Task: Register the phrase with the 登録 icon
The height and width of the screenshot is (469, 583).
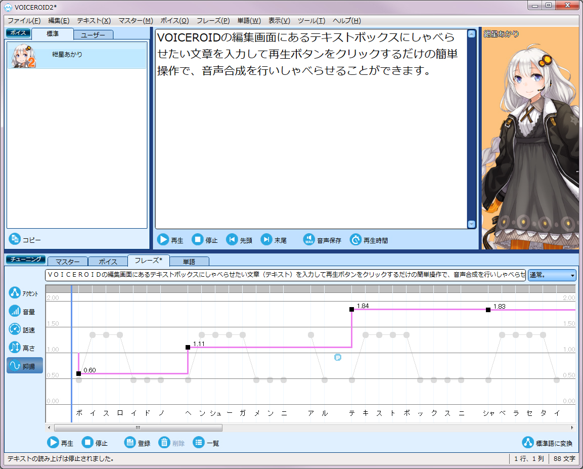Action: point(130,443)
